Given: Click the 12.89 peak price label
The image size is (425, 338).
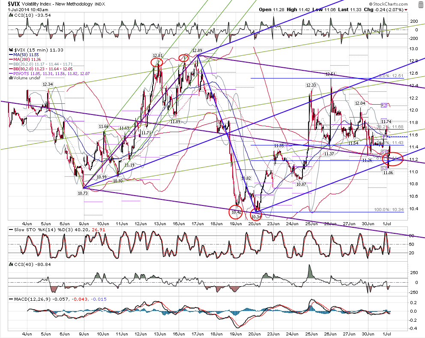Looking at the screenshot, I should coord(197,51).
